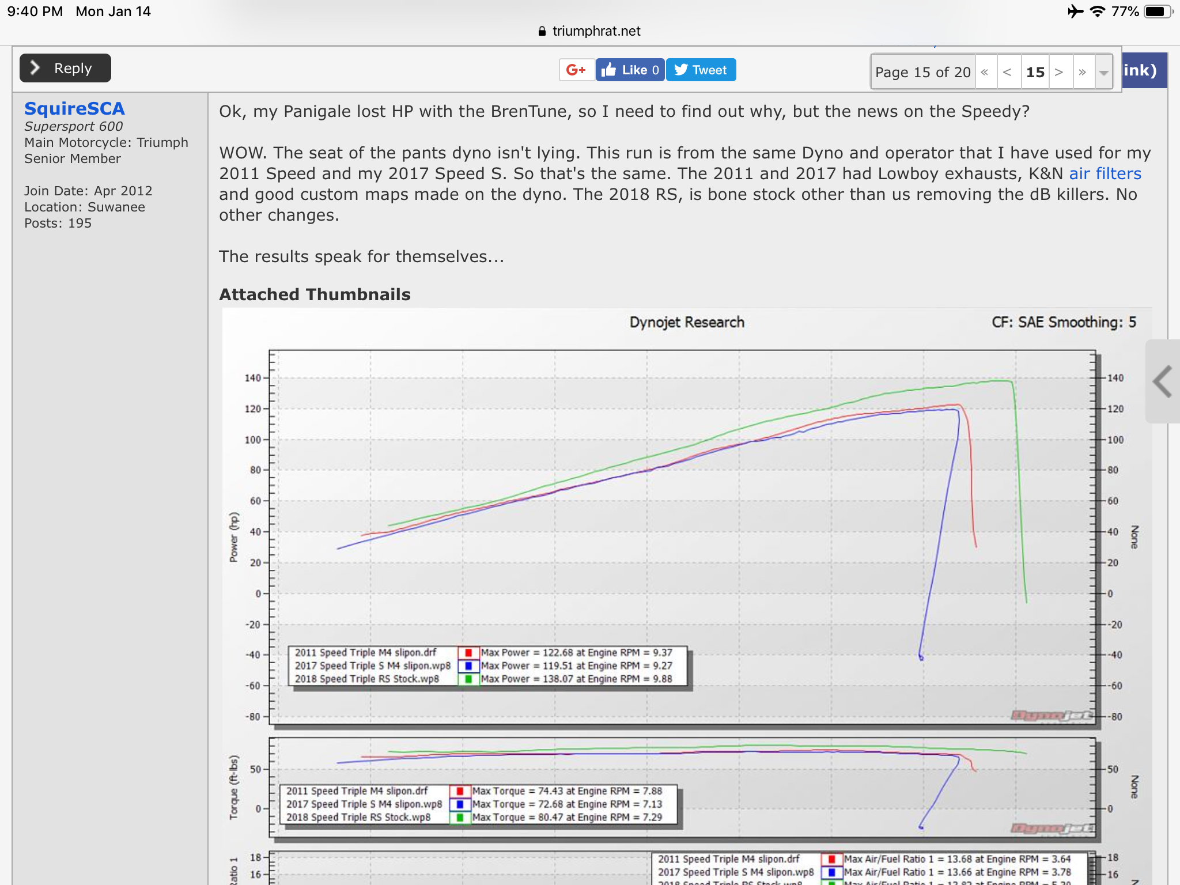Jump to the first page of the thread
The width and height of the screenshot is (1180, 885).
[985, 72]
